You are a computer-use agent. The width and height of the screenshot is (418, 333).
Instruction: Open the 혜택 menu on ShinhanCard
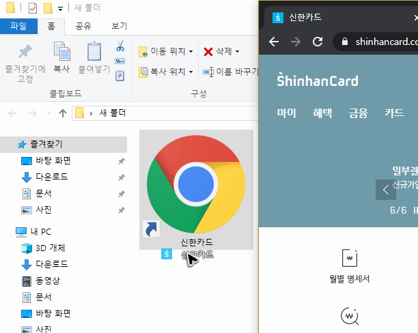click(322, 113)
